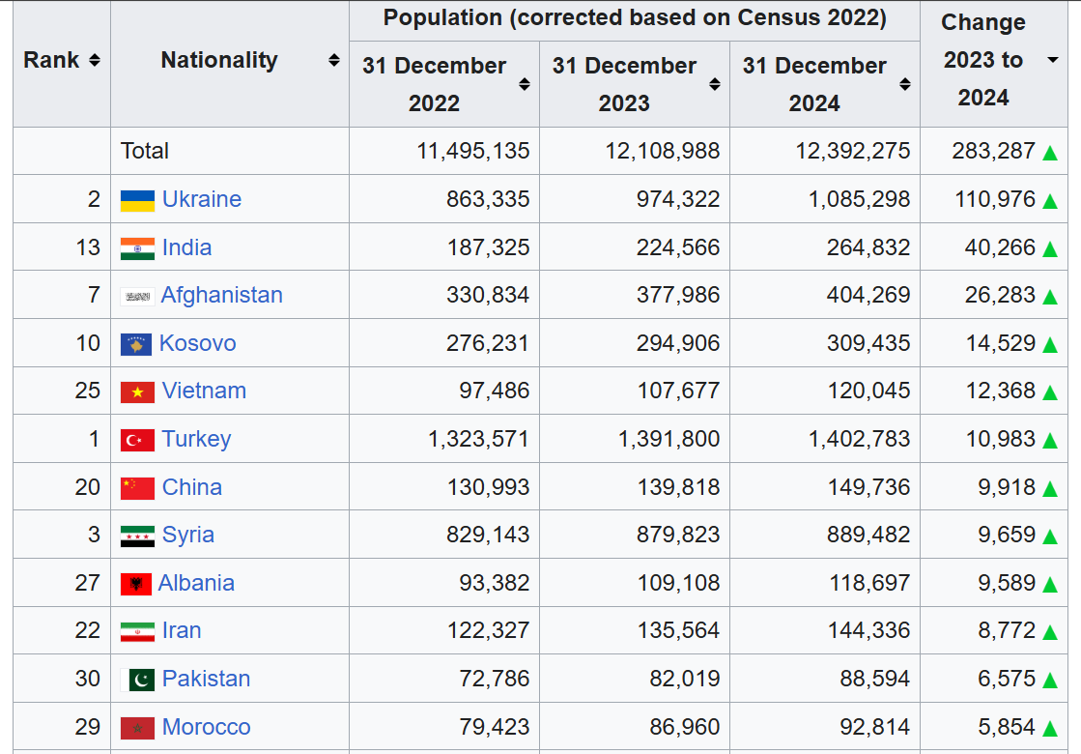Screen dimensions: 1081x754
Task: Sort by 31 December 2022 column
Action: 524,84
